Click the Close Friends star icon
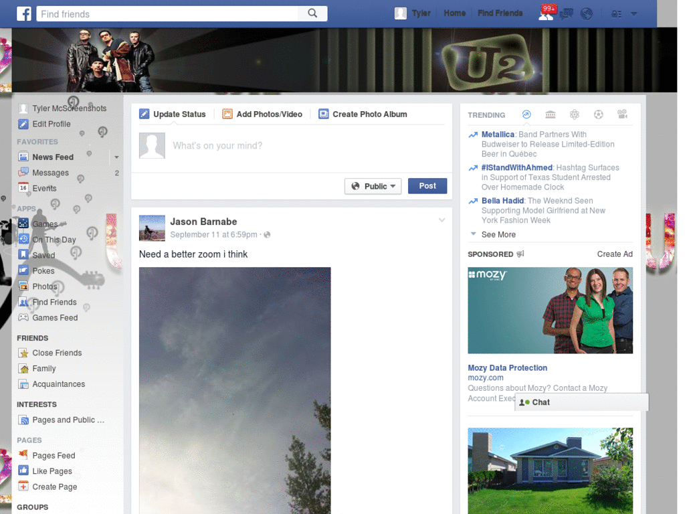This screenshot has height=514, width=685. [23, 353]
